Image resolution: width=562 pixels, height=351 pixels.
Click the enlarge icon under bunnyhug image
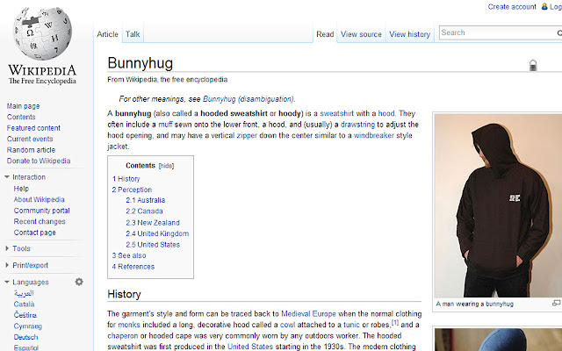[x=556, y=304]
